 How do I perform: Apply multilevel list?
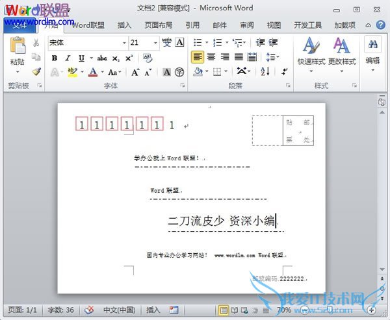point(237,42)
